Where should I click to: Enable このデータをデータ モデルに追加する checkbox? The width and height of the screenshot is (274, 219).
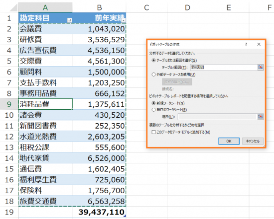153,132
